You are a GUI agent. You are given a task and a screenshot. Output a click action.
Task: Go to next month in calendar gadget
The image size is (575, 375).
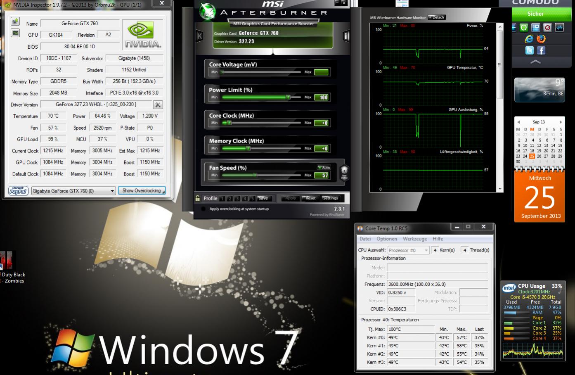[561, 122]
